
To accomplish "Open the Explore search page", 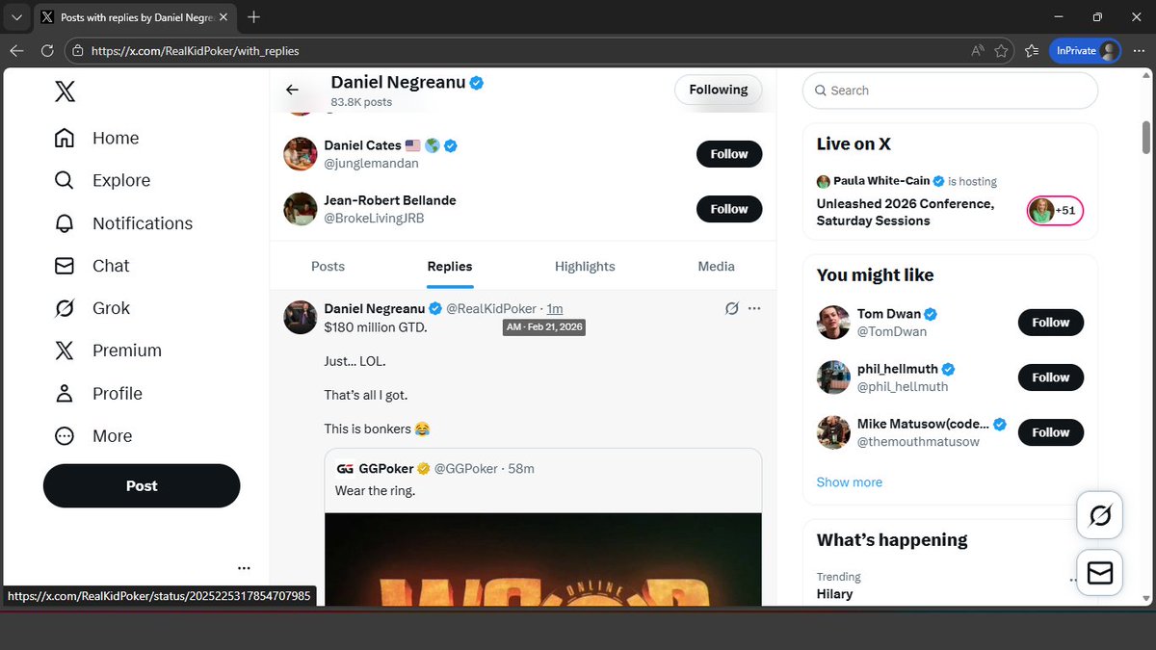I will pos(102,180).
